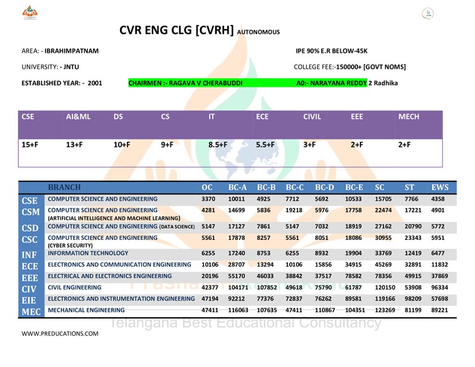Click the 'BRANCH' column header

pyautogui.click(x=64, y=187)
